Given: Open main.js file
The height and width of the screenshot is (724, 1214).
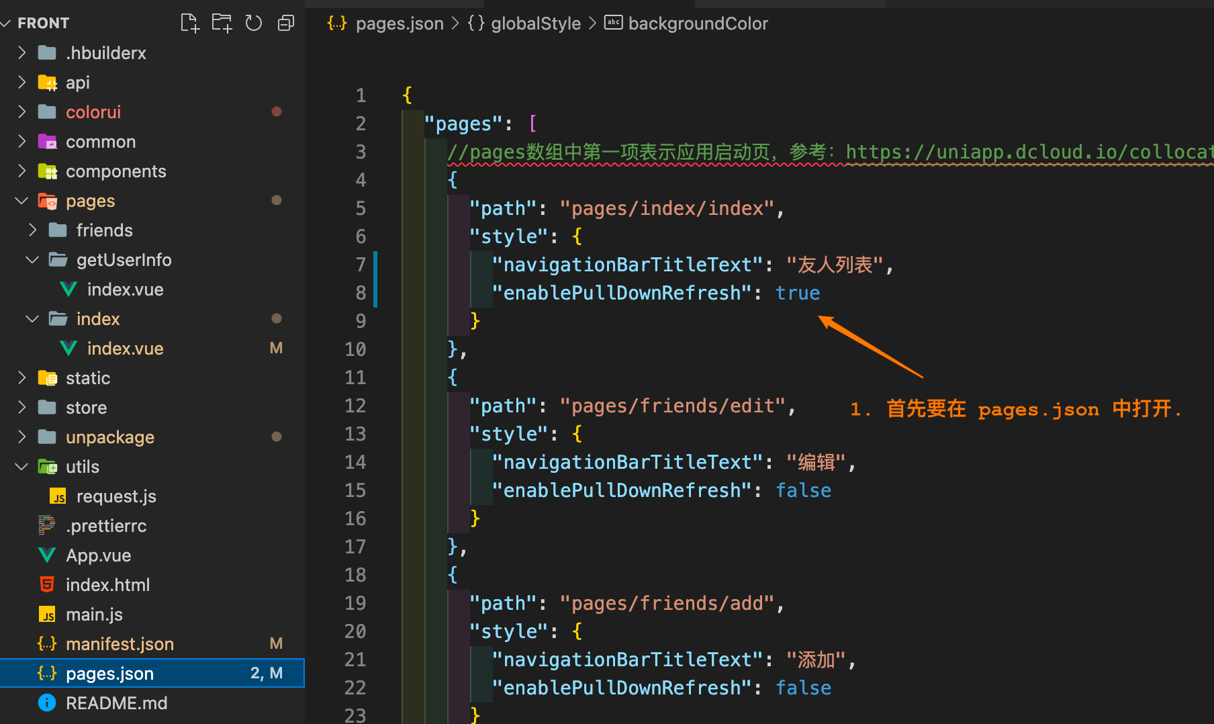Looking at the screenshot, I should pos(94,615).
